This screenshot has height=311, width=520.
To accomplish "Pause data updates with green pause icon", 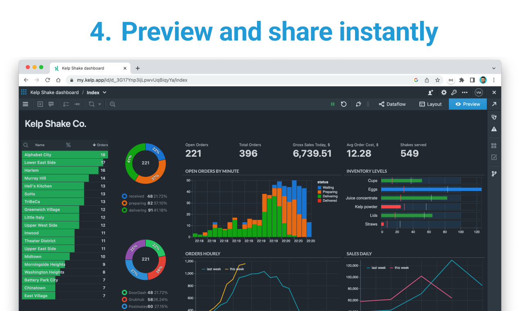I will click(332, 104).
